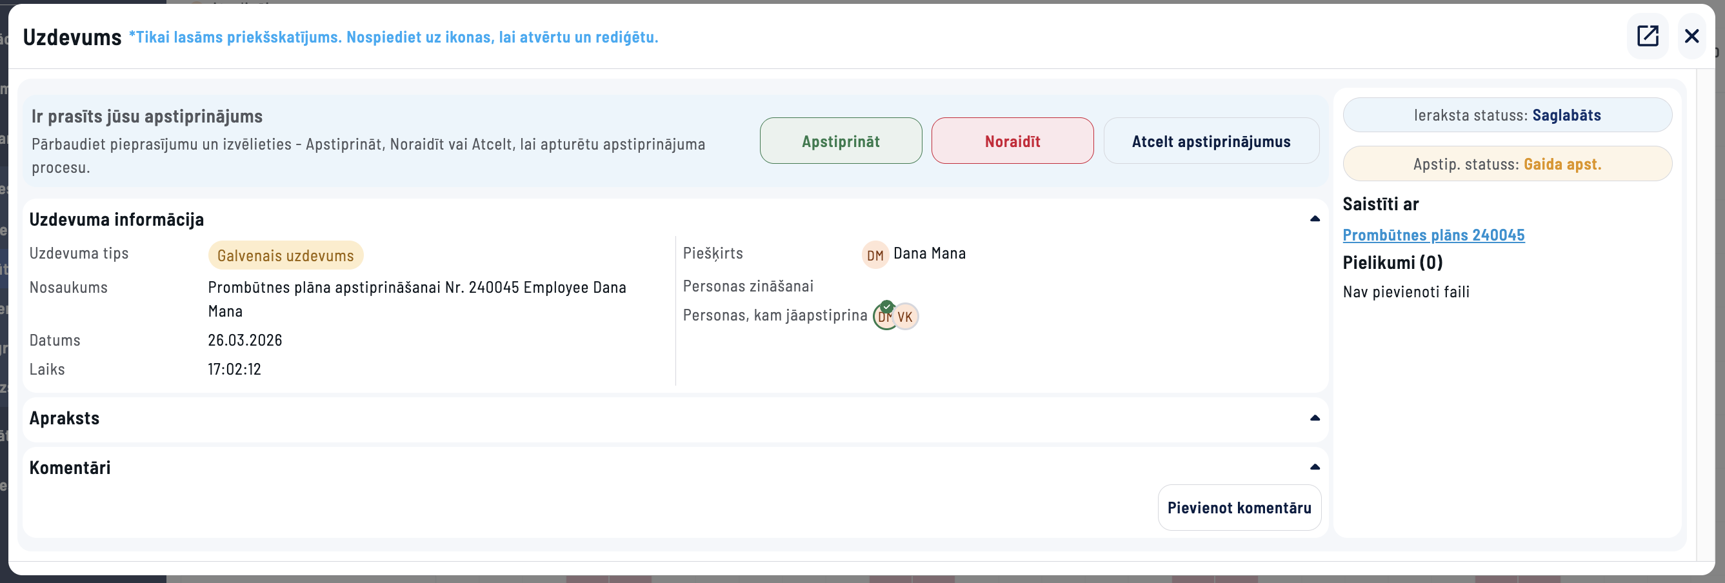
Task: Collapse the Apraksts section
Action: coord(1315,419)
